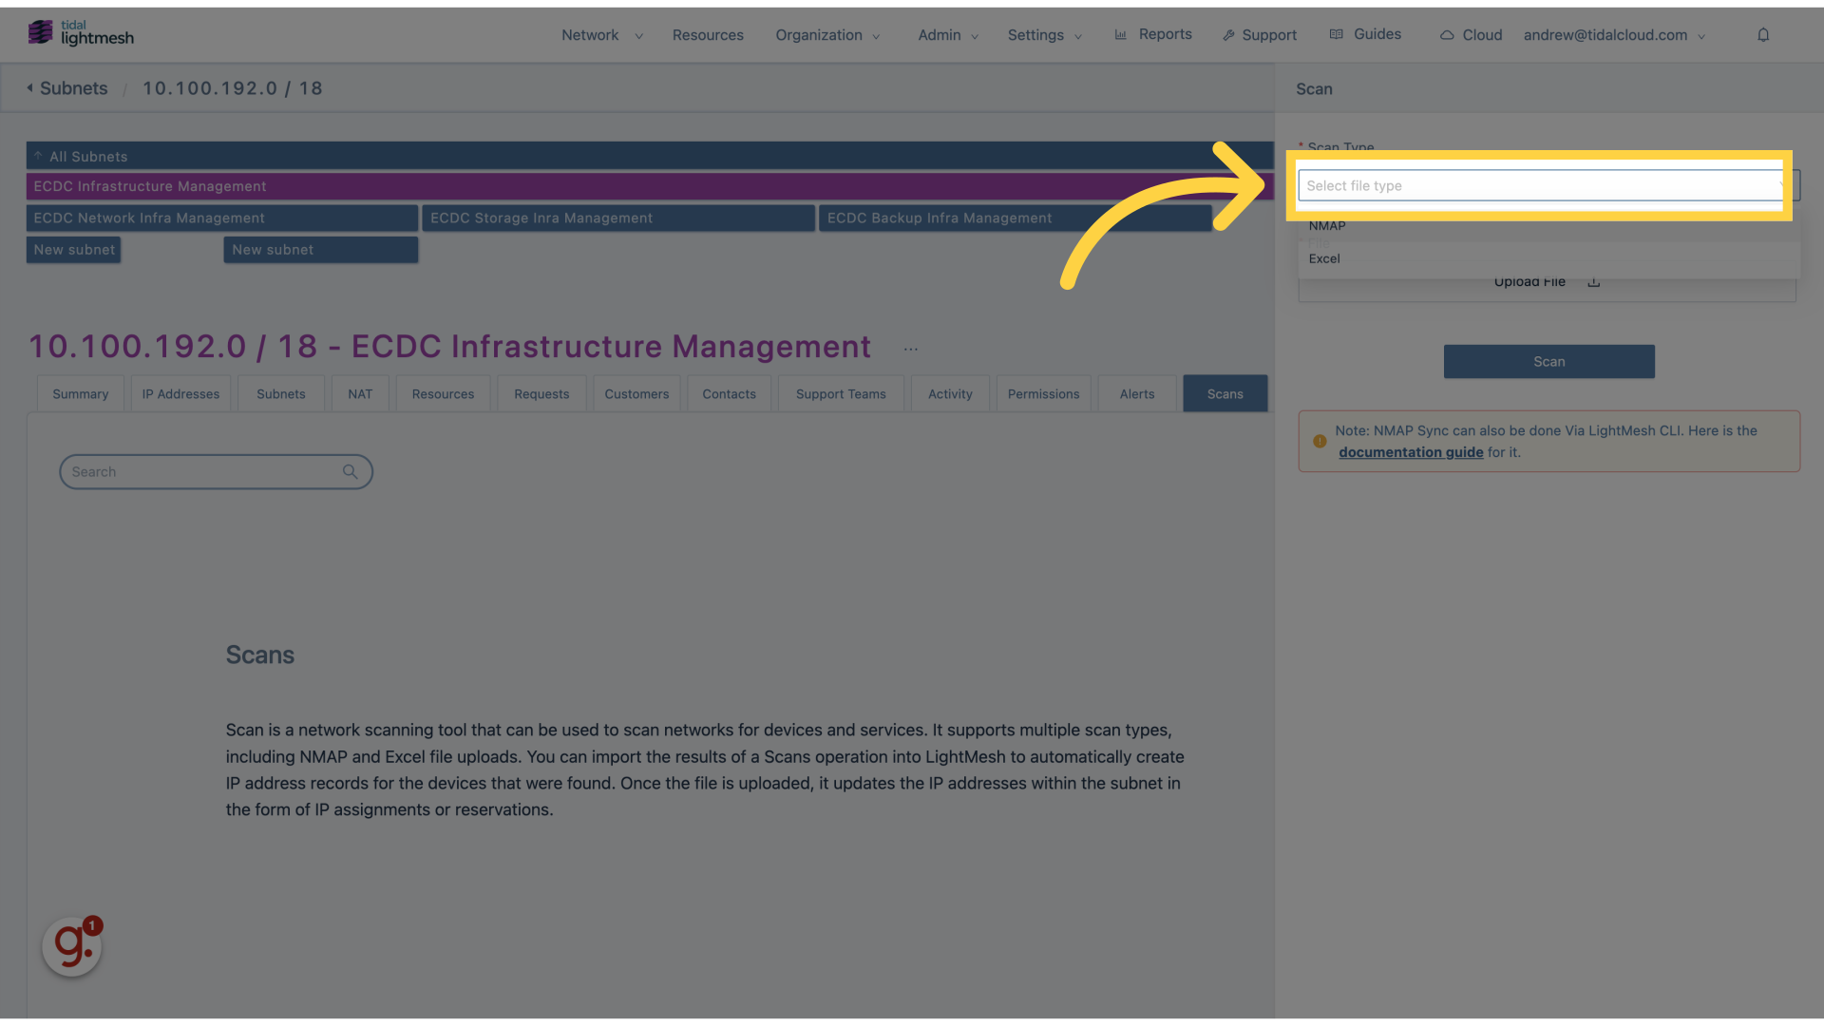1824x1026 pixels.
Task: Choose Excel from scan type list
Action: (x=1548, y=258)
